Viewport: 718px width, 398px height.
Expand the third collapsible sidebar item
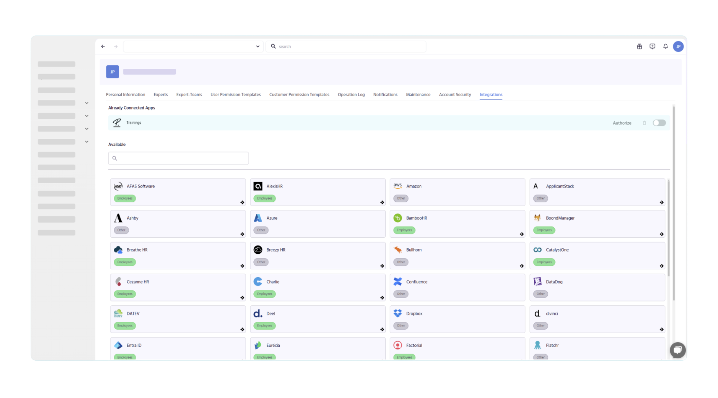(87, 129)
